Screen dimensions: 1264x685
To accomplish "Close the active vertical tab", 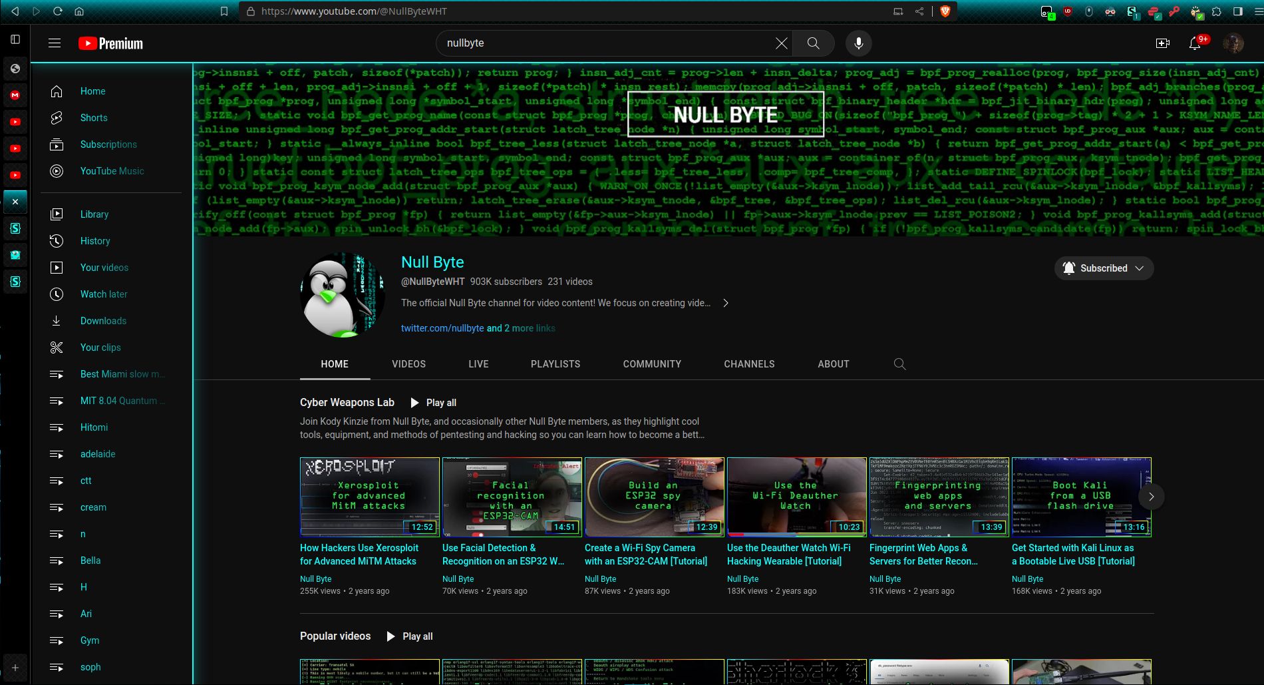I will [x=15, y=202].
